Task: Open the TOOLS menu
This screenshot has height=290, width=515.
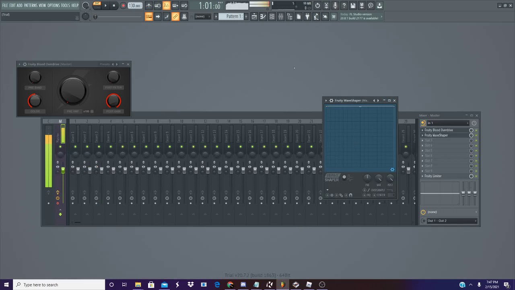Action: (65, 6)
